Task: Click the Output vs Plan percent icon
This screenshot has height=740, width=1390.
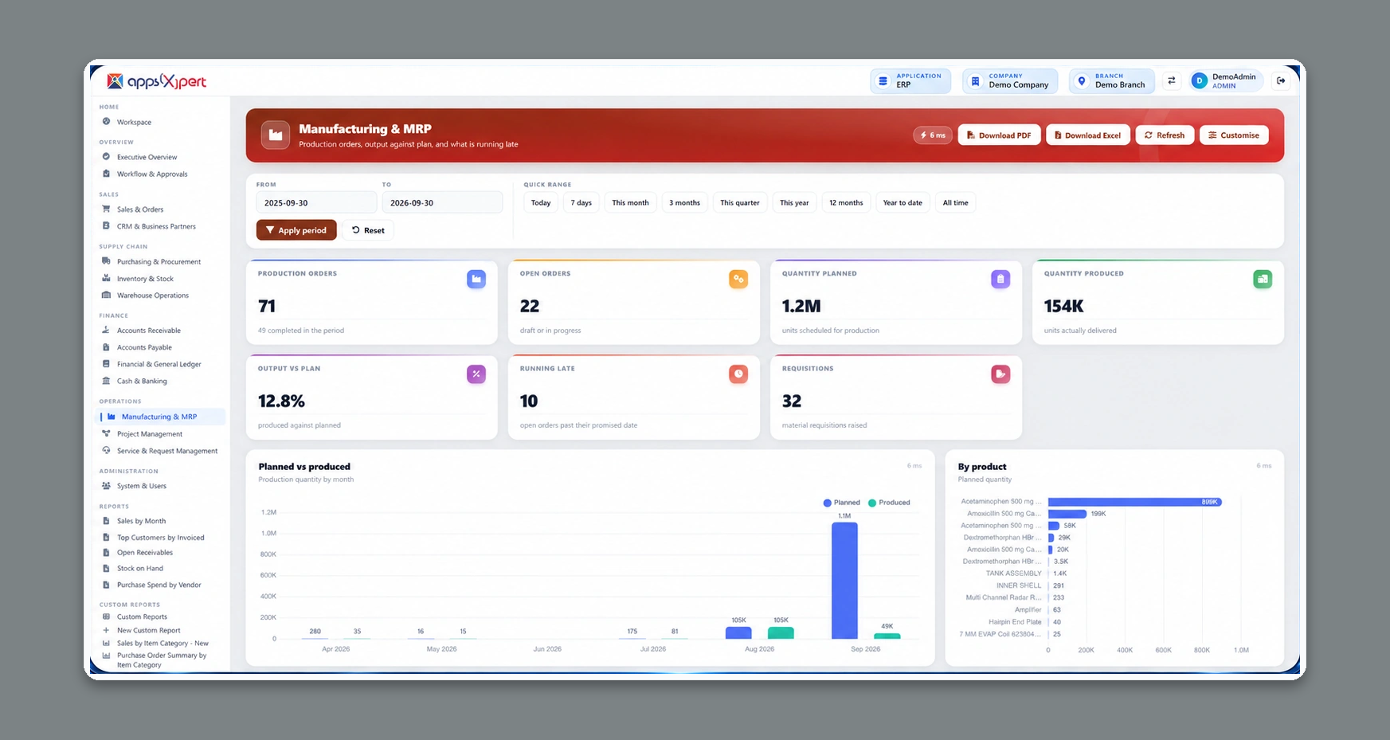Action: (x=476, y=374)
